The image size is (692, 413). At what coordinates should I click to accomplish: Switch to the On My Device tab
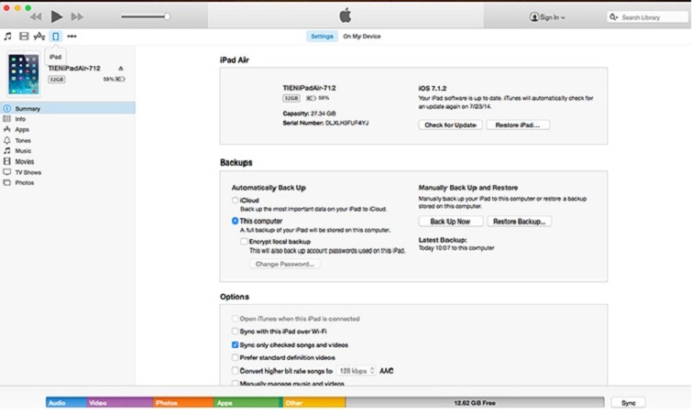pos(361,37)
